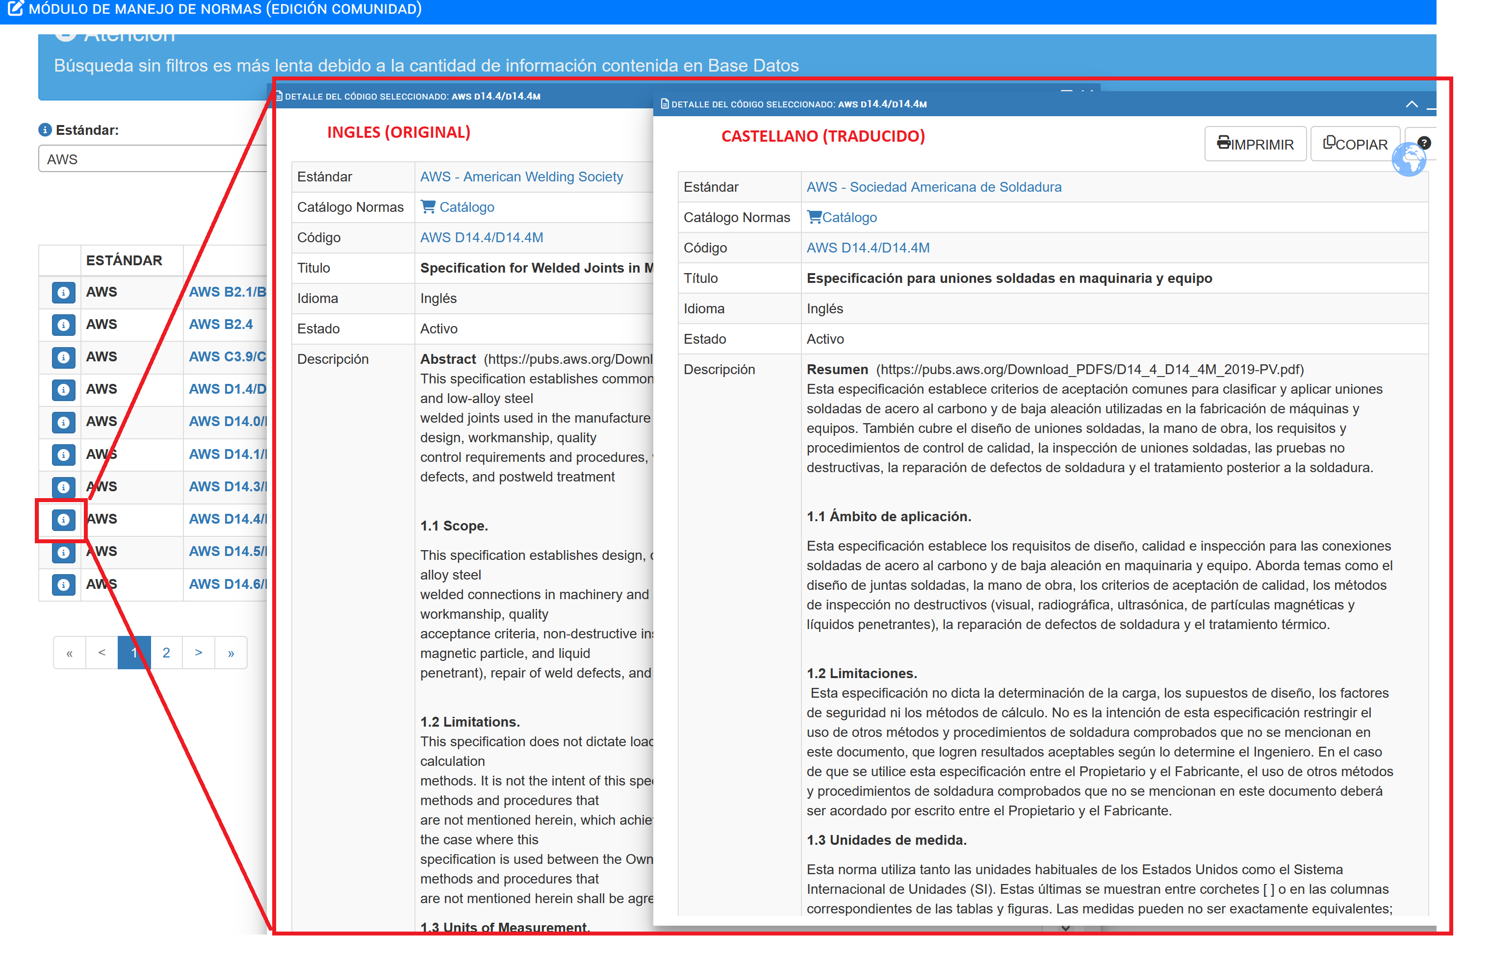Open details icon for AWS B2.4 row
The image size is (1490, 960).
63,325
